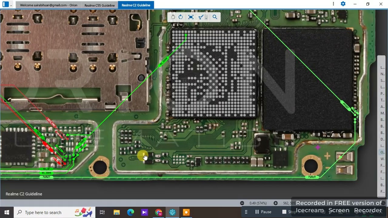The width and height of the screenshot is (388, 218).
Task: Select the D... entry in the side list
Action: tap(382, 139)
